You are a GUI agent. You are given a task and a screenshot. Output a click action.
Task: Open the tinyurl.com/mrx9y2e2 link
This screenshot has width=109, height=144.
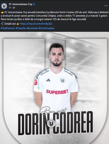(36, 24)
